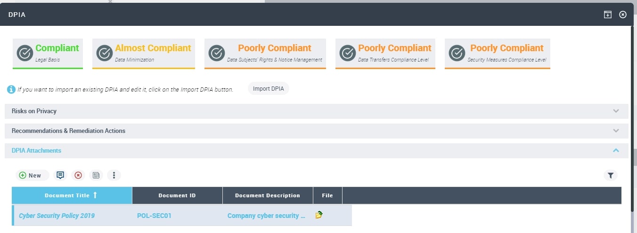Viewport: 637px width, 233px height.
Task: Click the DPIA window pop-out icon
Action: pos(608,15)
